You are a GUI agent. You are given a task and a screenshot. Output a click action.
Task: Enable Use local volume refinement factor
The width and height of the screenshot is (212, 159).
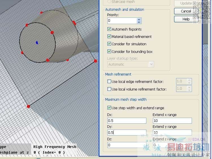click(109, 89)
